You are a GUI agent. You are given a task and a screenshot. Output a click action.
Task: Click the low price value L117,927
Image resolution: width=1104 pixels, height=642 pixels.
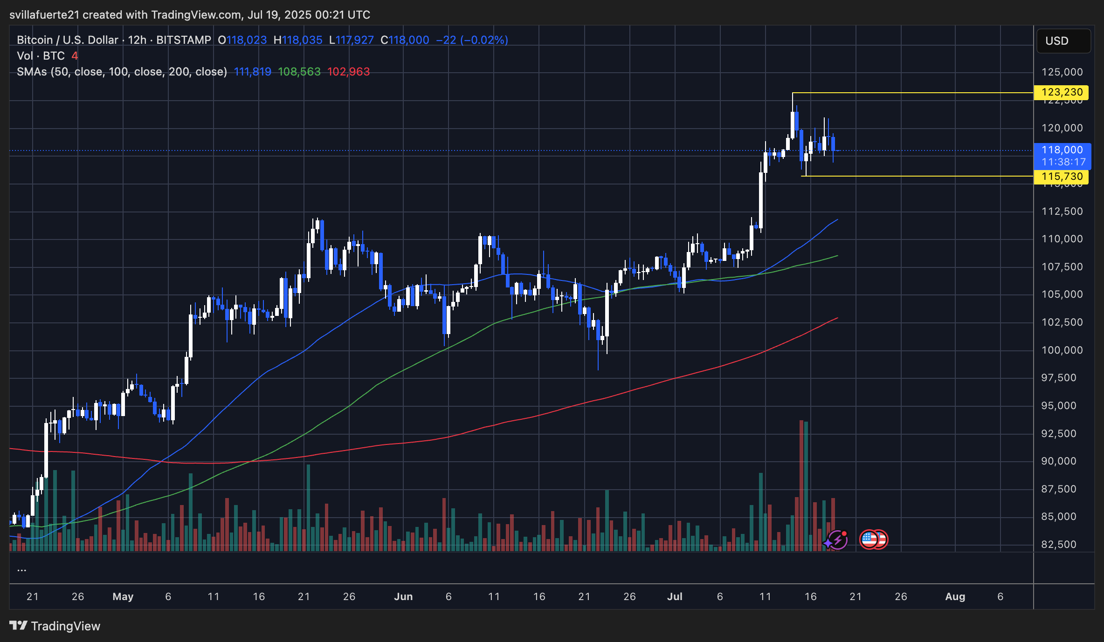coord(352,40)
